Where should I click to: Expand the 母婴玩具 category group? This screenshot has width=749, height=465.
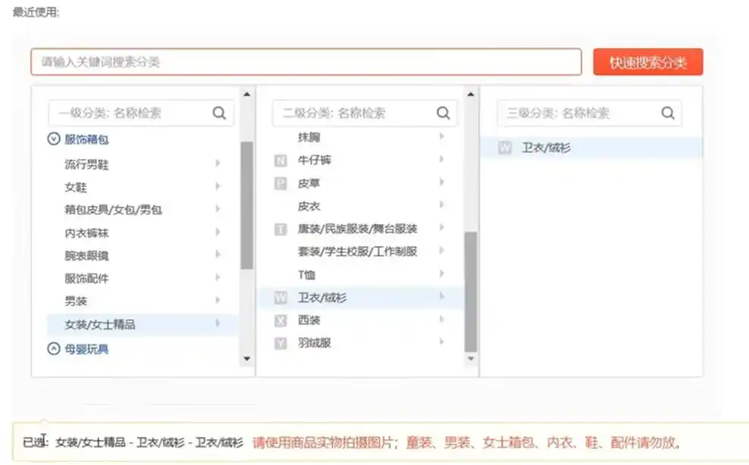[x=54, y=349]
